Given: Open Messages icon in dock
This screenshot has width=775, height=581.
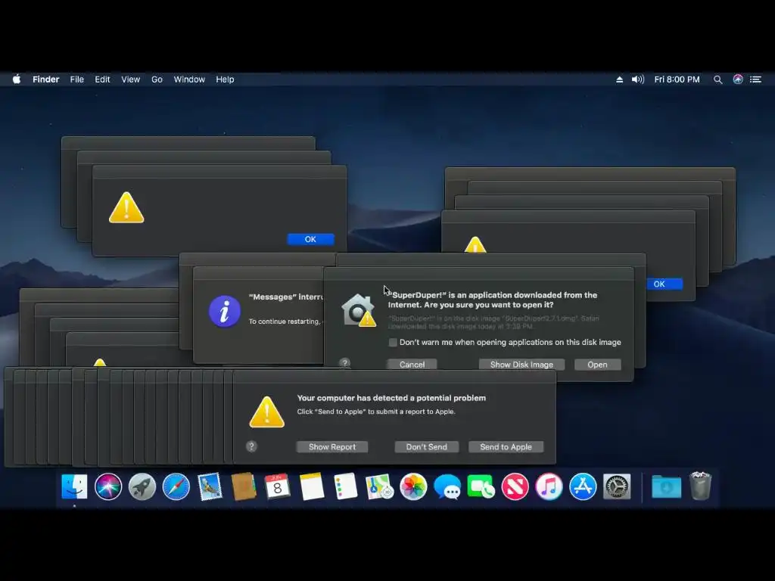Looking at the screenshot, I should tap(447, 486).
